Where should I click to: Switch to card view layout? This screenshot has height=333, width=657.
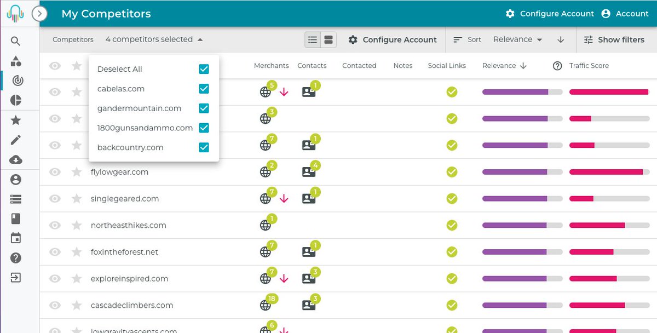(x=328, y=39)
